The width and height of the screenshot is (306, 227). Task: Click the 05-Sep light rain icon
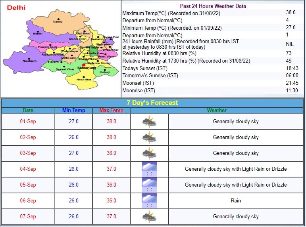(x=149, y=185)
